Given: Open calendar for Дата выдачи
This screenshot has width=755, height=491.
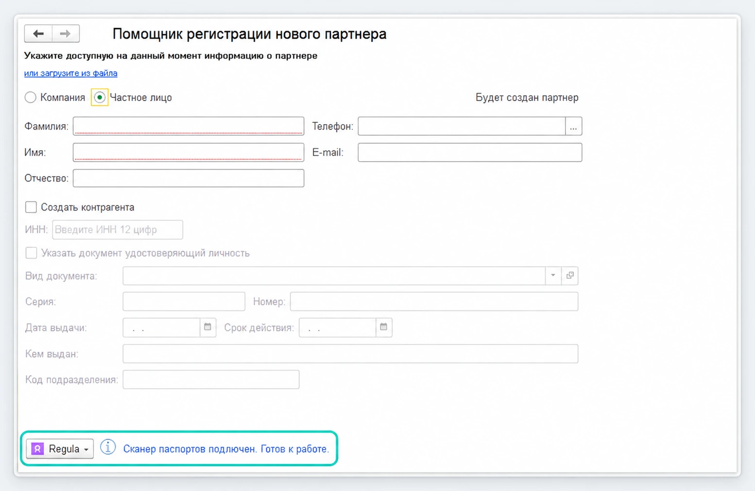Looking at the screenshot, I should (x=207, y=327).
